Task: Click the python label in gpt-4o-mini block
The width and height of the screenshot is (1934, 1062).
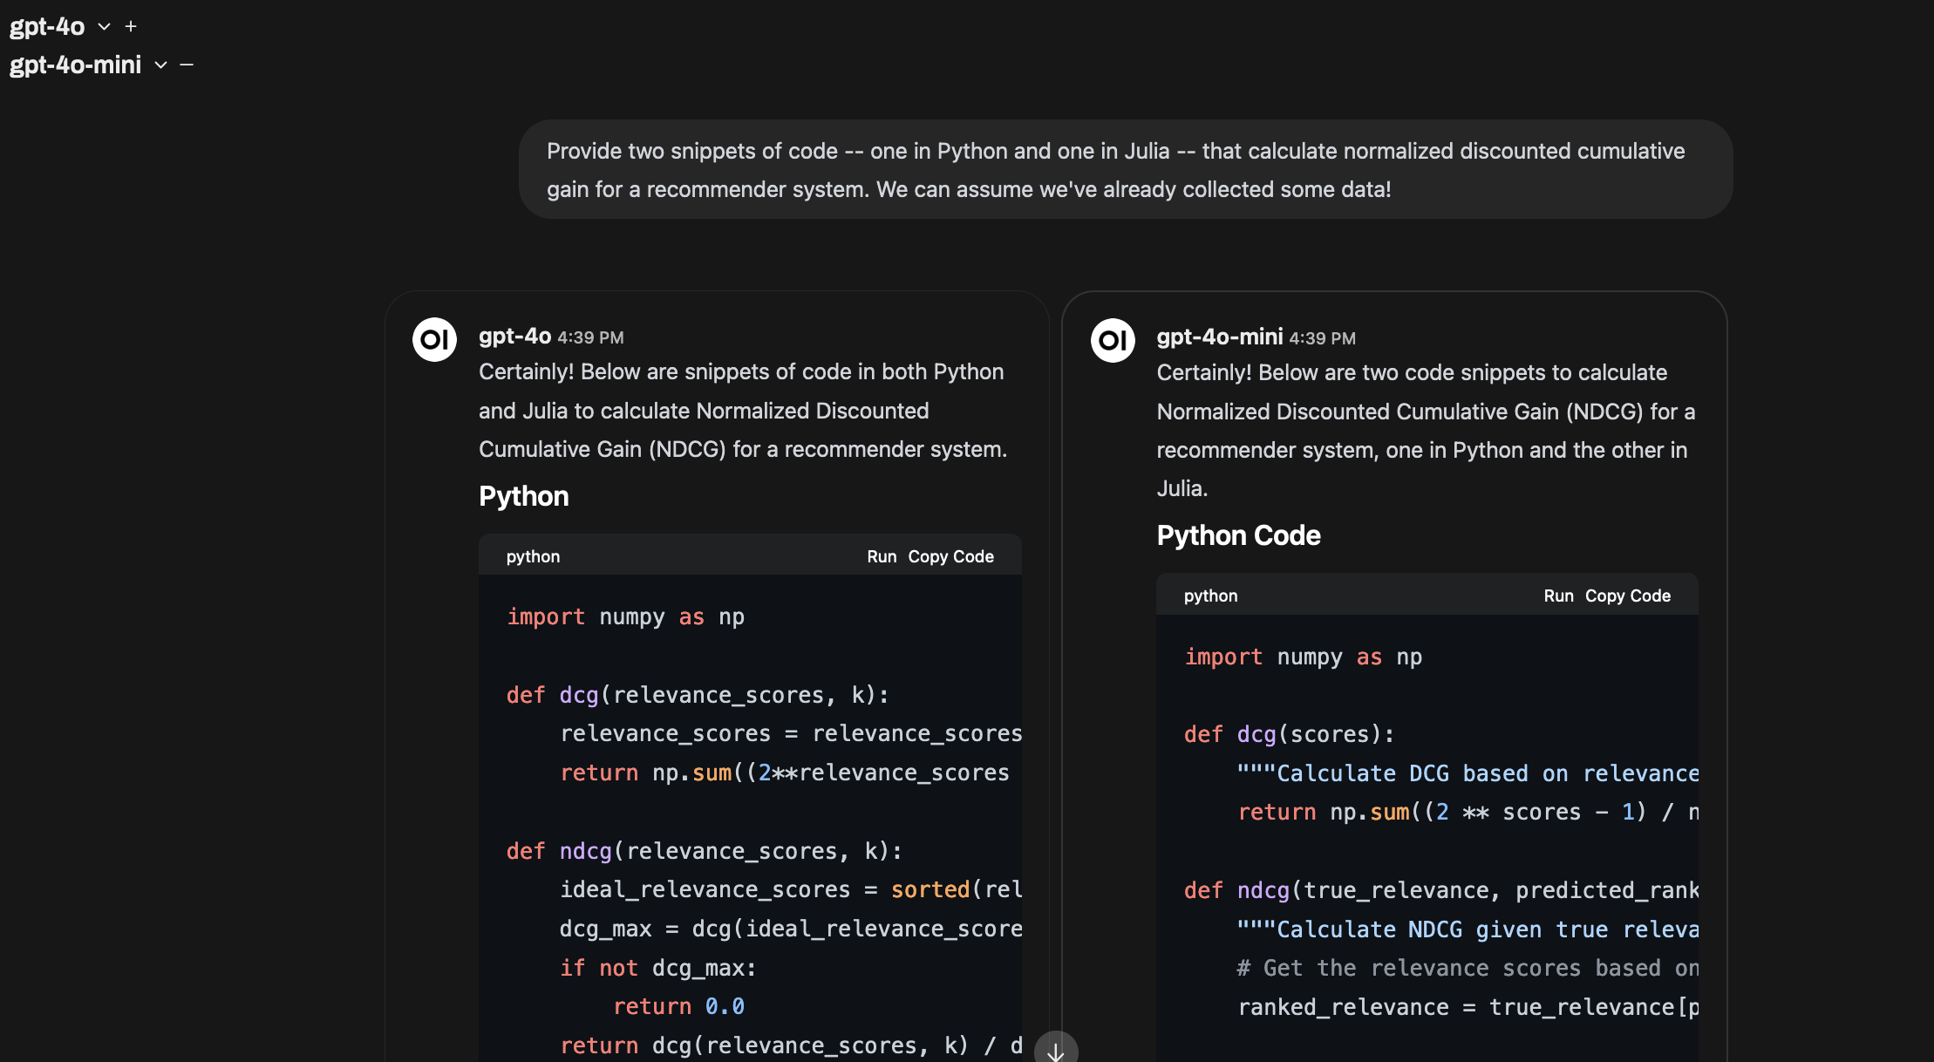Action: (x=1210, y=596)
